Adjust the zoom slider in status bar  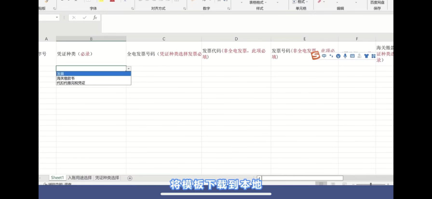pos(371,184)
